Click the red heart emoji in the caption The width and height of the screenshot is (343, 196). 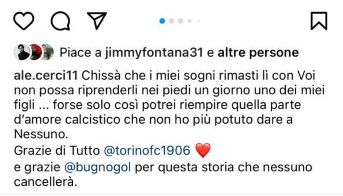click(203, 150)
